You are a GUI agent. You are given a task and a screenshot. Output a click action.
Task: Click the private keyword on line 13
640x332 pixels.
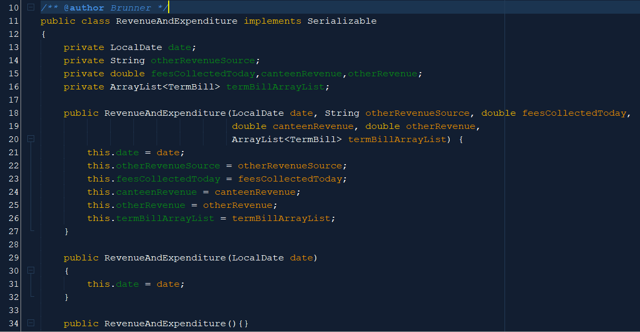tap(84, 47)
